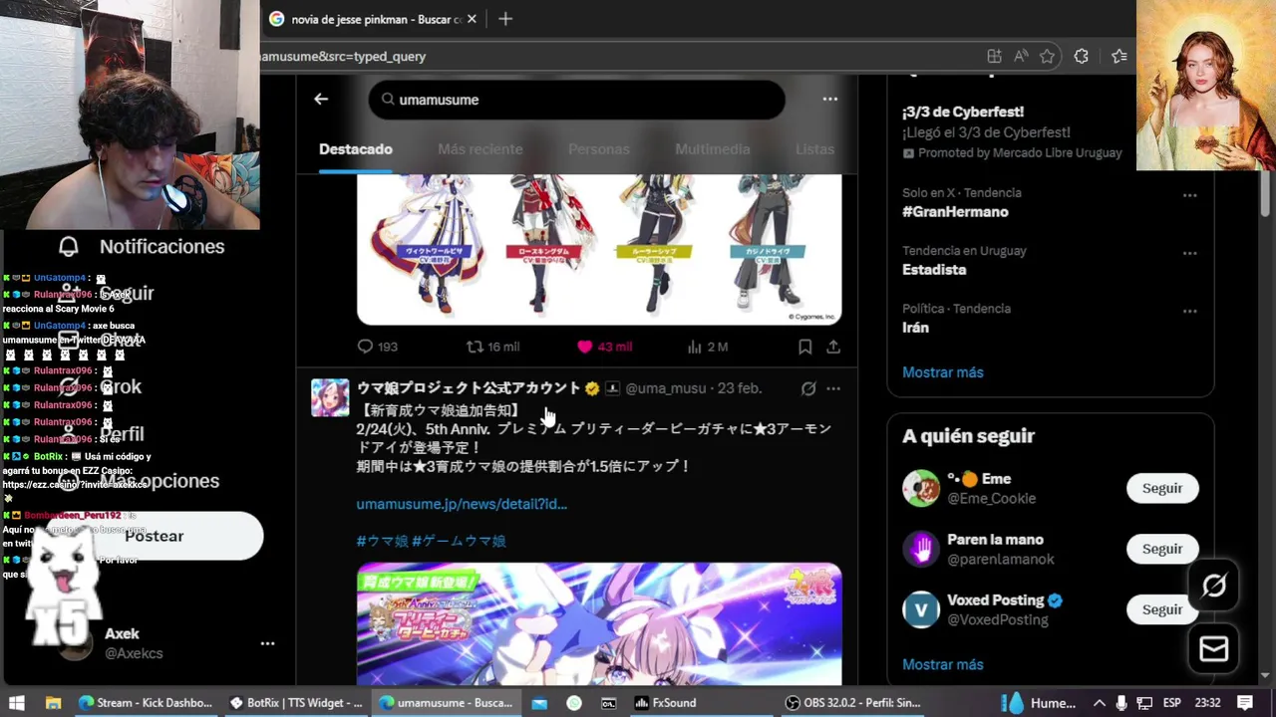Open Voxed Posting profile avatar
Image resolution: width=1276 pixels, height=717 pixels.
tap(921, 609)
